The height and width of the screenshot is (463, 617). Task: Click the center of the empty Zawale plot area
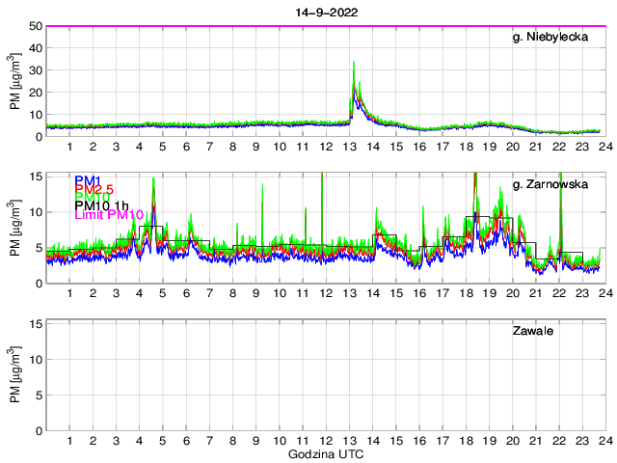coord(325,375)
